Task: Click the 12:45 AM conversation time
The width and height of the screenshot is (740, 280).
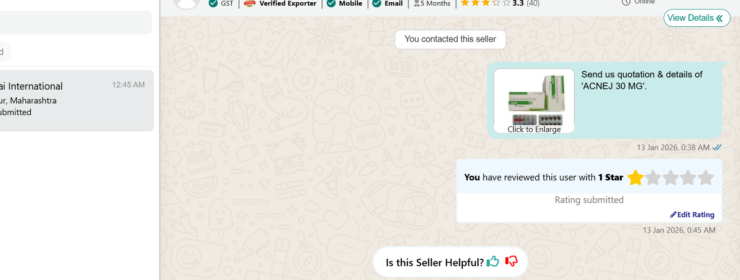Action: click(x=128, y=85)
